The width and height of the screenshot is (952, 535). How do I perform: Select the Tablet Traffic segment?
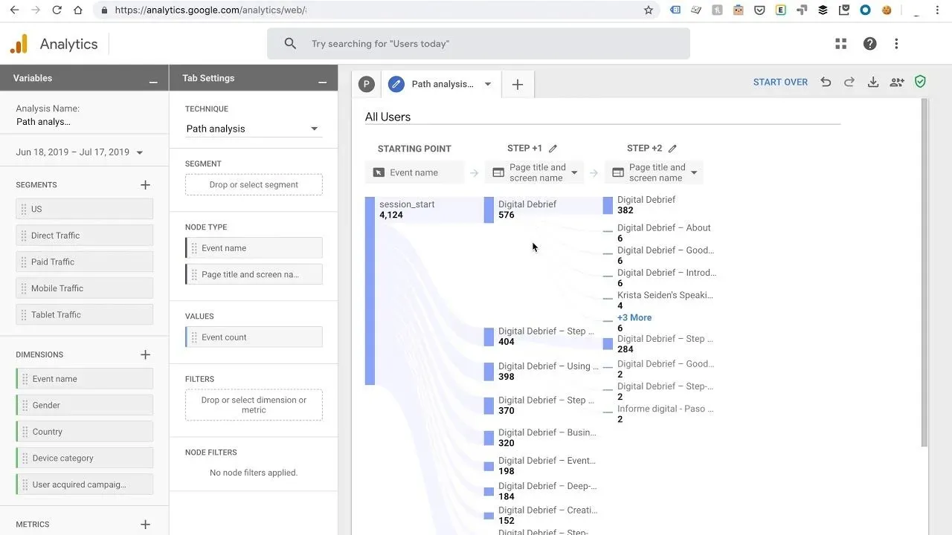point(84,314)
